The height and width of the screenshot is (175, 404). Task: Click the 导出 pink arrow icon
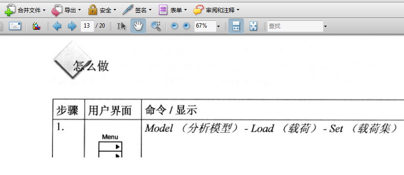57,10
